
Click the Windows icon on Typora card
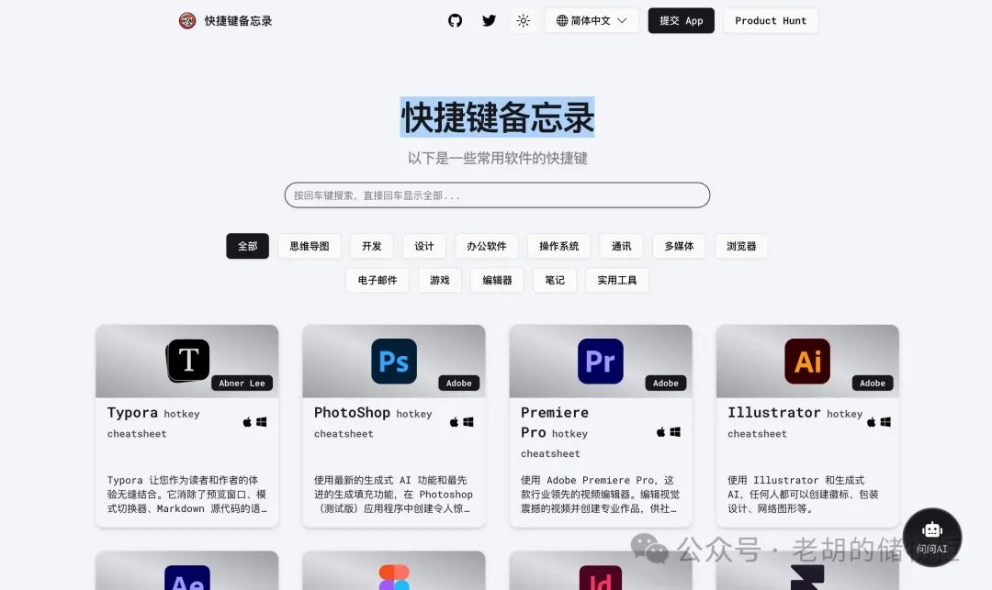(x=261, y=422)
